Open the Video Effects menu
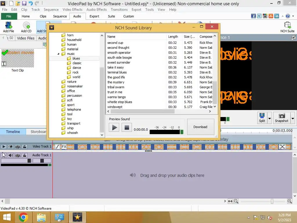Screen dimensions: 297x223 click(72, 10)
